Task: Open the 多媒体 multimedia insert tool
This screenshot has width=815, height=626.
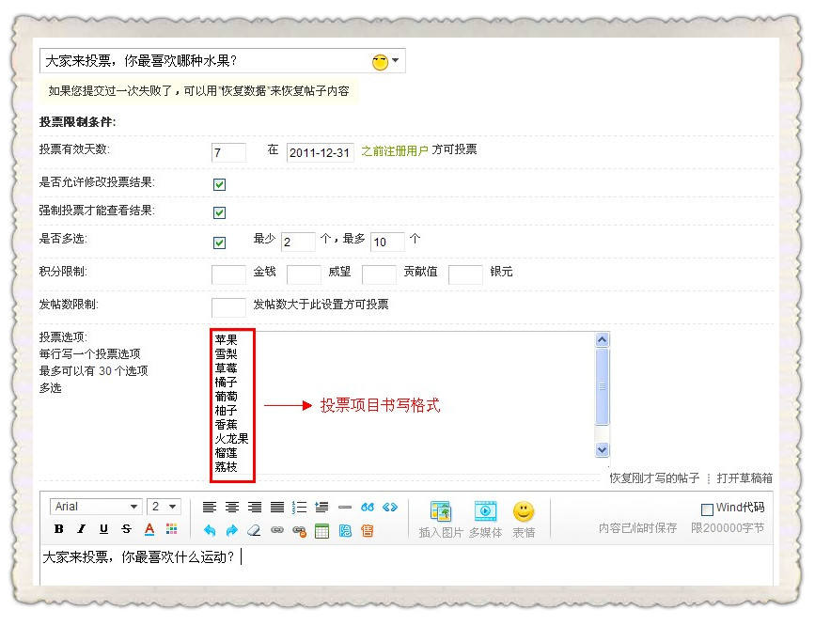Action: [x=485, y=519]
